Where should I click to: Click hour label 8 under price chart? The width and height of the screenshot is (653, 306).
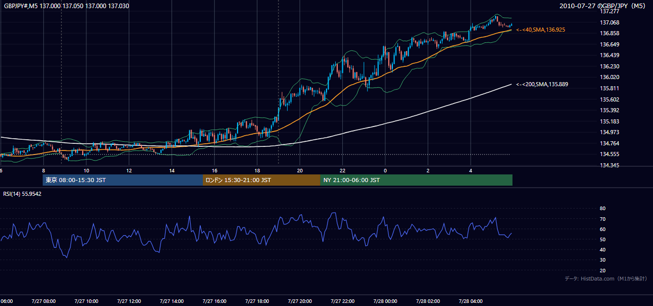coord(43,170)
